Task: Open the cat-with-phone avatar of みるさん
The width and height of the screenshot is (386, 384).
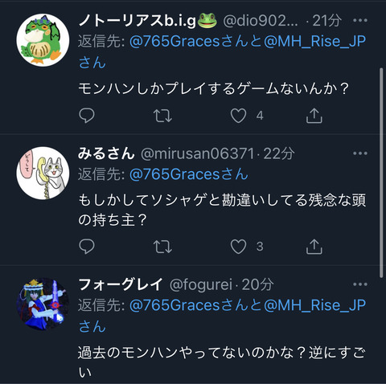Action: click(43, 173)
